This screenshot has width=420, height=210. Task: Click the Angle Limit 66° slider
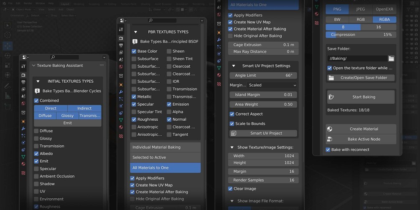tap(263, 76)
